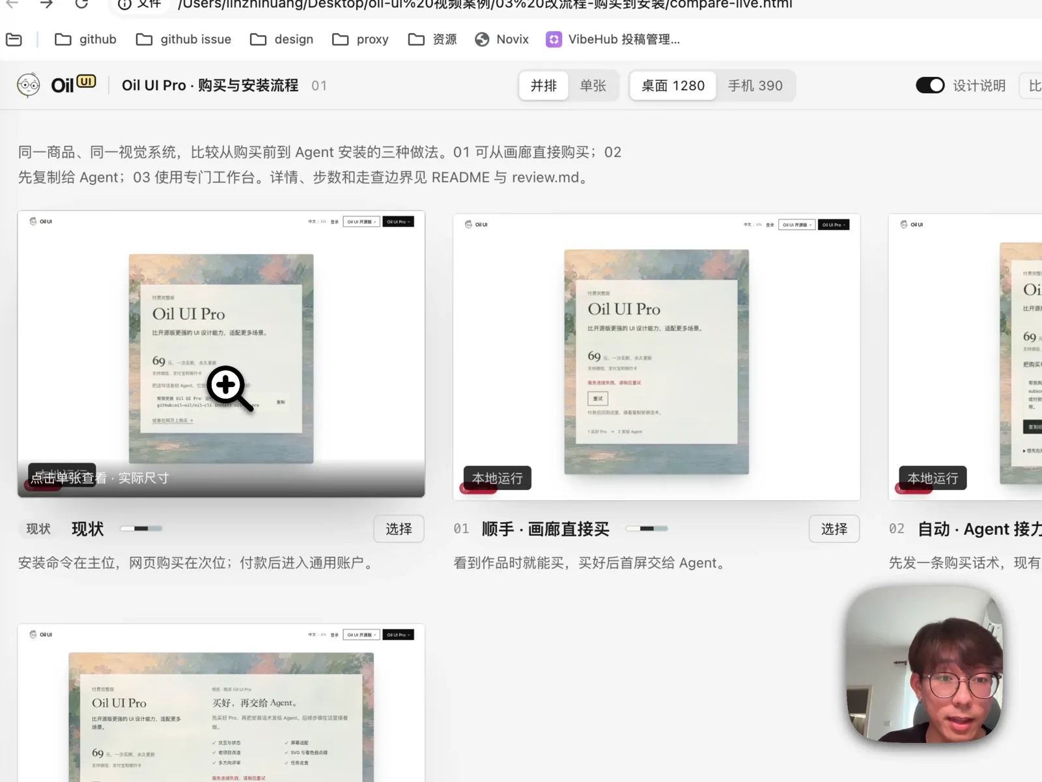
Task: Click the presenter webcam overlay
Action: pyautogui.click(x=923, y=665)
